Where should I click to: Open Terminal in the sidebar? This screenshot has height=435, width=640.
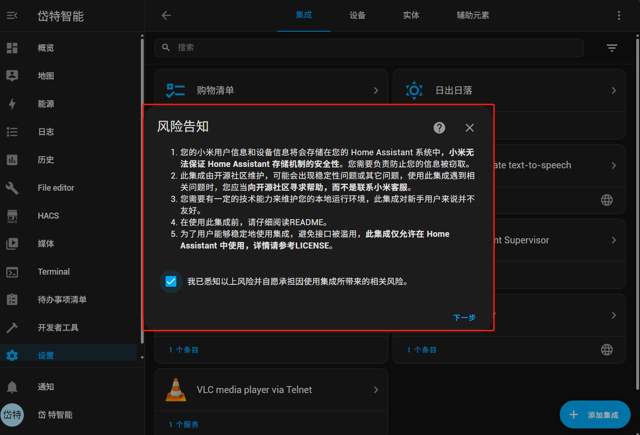click(53, 272)
